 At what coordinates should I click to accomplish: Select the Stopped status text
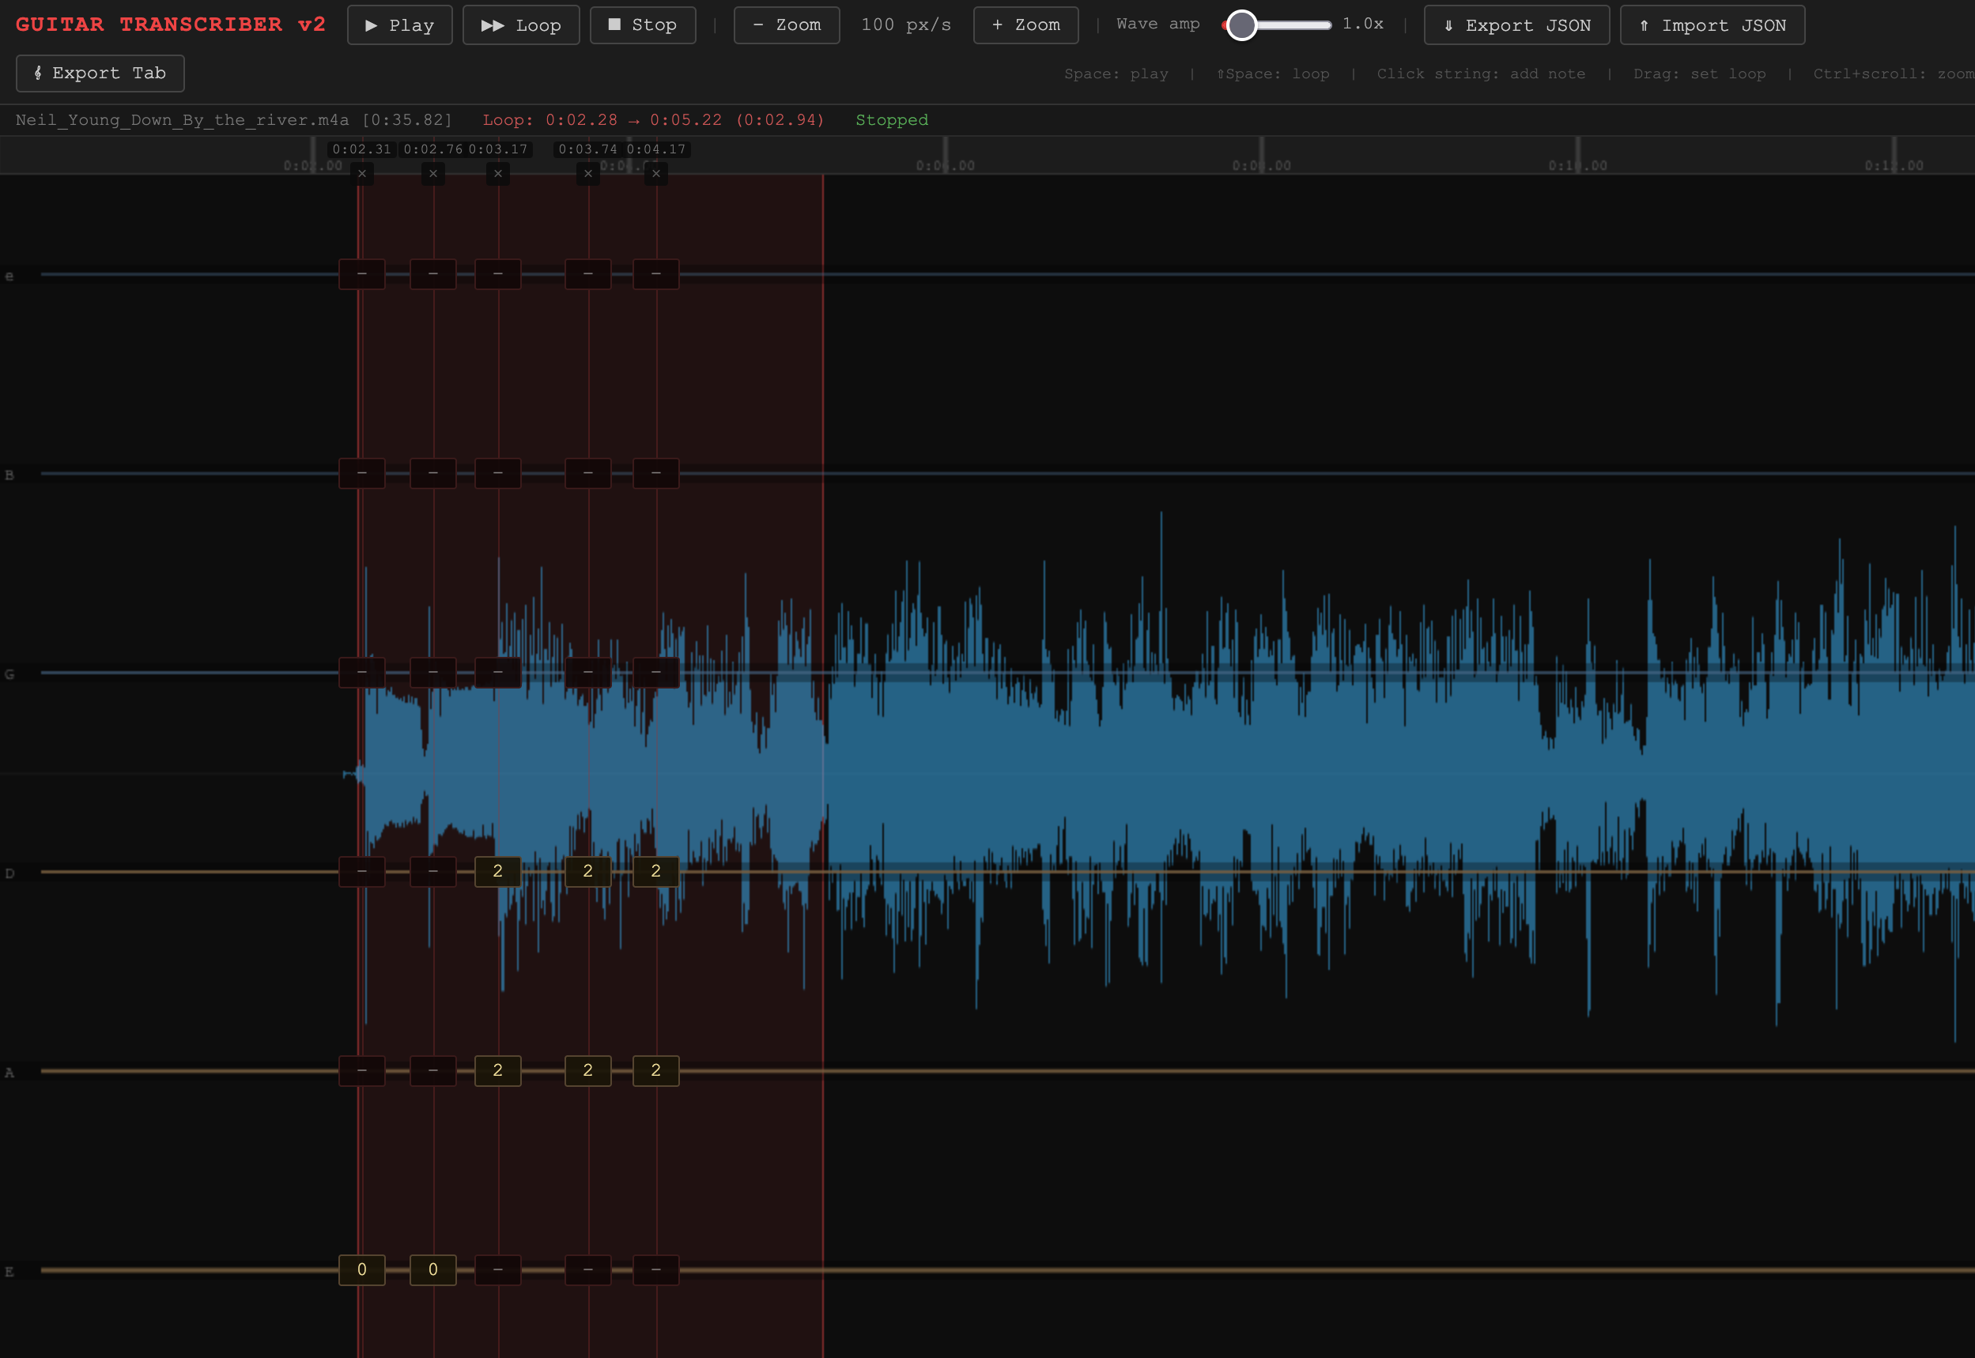(892, 120)
